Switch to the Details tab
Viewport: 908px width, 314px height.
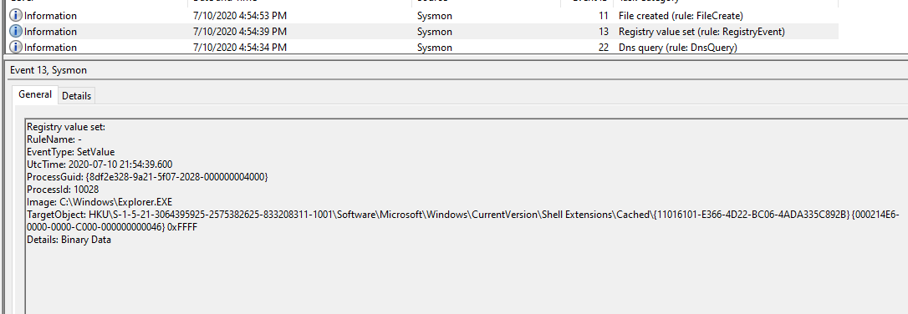tap(76, 96)
